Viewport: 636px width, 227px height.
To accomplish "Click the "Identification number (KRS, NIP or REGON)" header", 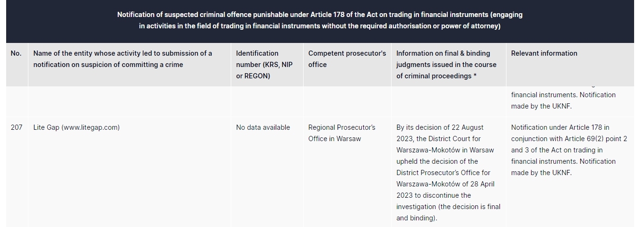I will (x=264, y=65).
